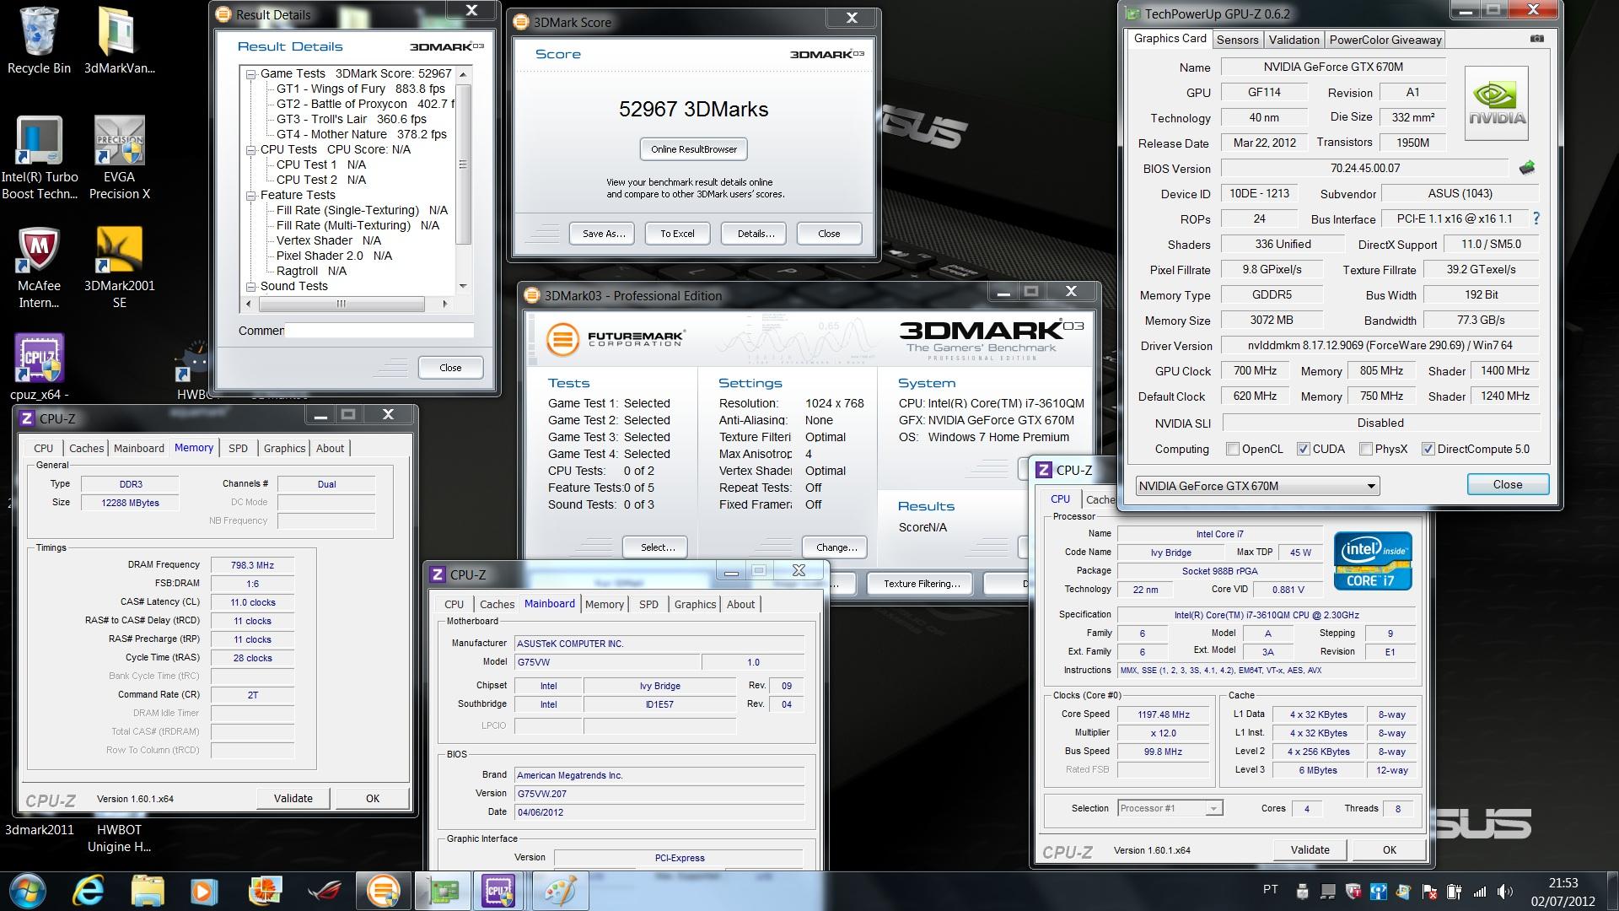Click the network signal tray icon

coord(1480,892)
